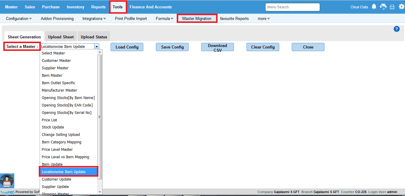Image resolution: width=405 pixels, height=196 pixels.
Task: Open the Reports menu
Action: click(x=98, y=7)
